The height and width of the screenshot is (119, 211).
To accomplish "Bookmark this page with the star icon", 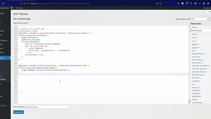I will (x=161, y=4).
